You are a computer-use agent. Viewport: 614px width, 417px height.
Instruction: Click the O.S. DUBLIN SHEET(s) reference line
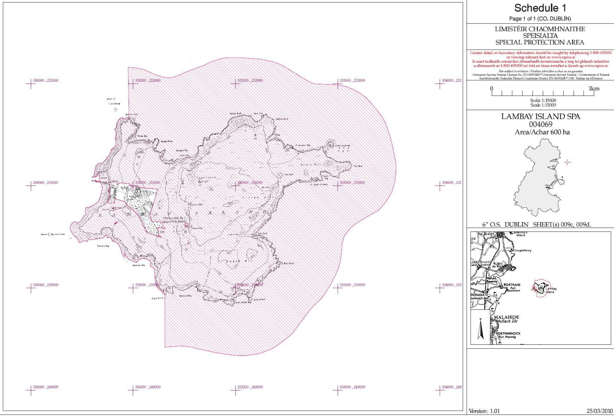point(536,224)
